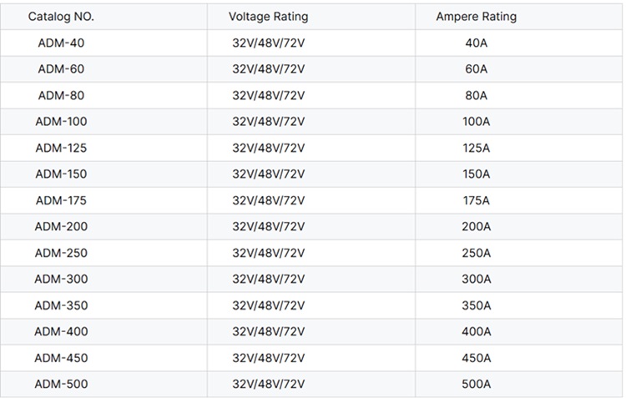
Task: Select the 500A ampere rating value
Action: tap(476, 385)
